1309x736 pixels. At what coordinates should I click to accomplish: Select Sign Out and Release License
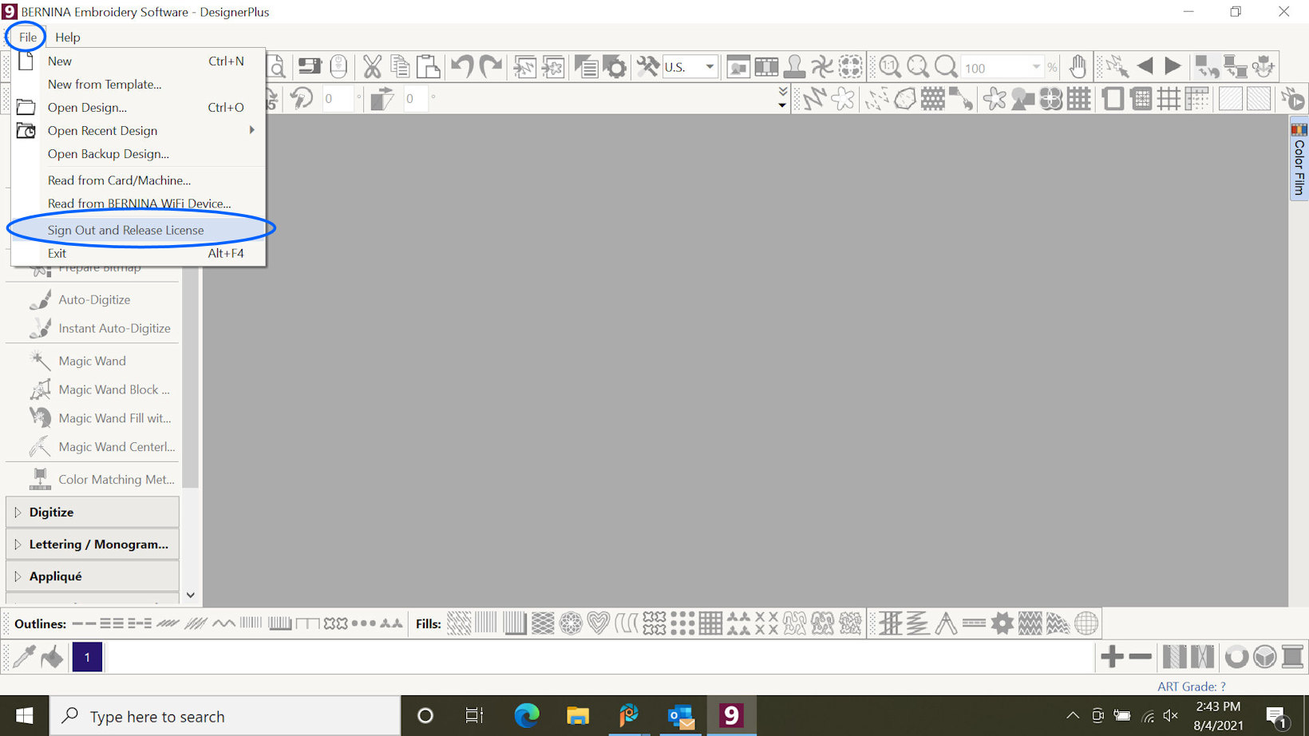point(138,230)
